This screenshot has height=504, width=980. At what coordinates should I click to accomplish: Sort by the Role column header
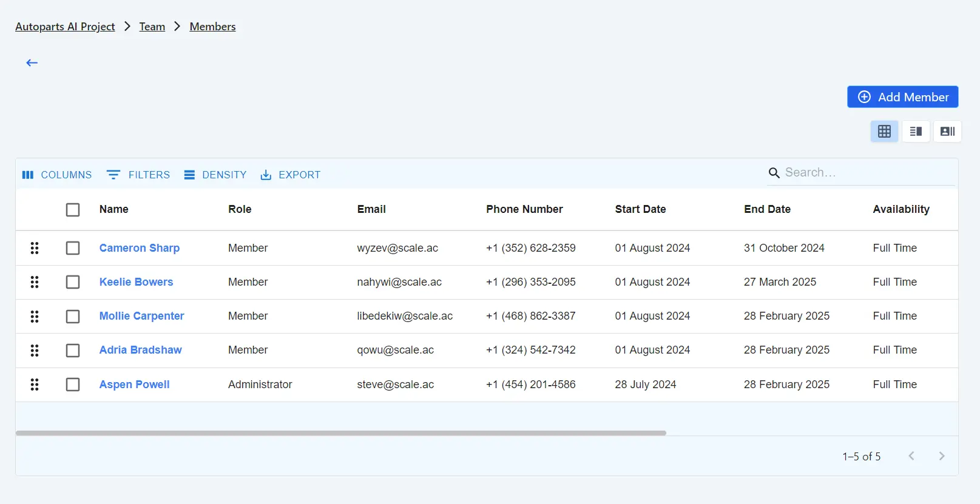pos(240,209)
